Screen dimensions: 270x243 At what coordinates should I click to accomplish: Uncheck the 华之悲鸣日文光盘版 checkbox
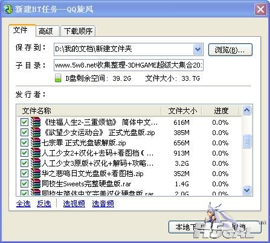pyautogui.click(x=24, y=173)
